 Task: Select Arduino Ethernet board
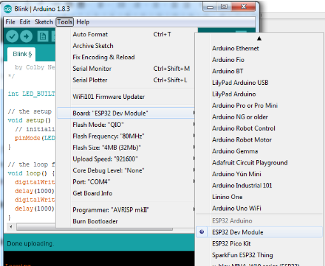(x=259, y=48)
